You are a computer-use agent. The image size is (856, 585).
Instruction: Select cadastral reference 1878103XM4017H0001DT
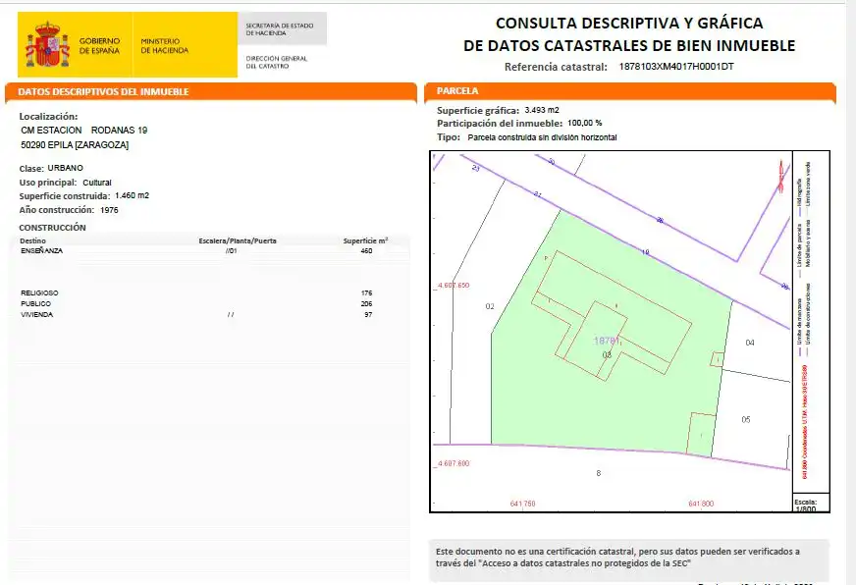(x=676, y=67)
